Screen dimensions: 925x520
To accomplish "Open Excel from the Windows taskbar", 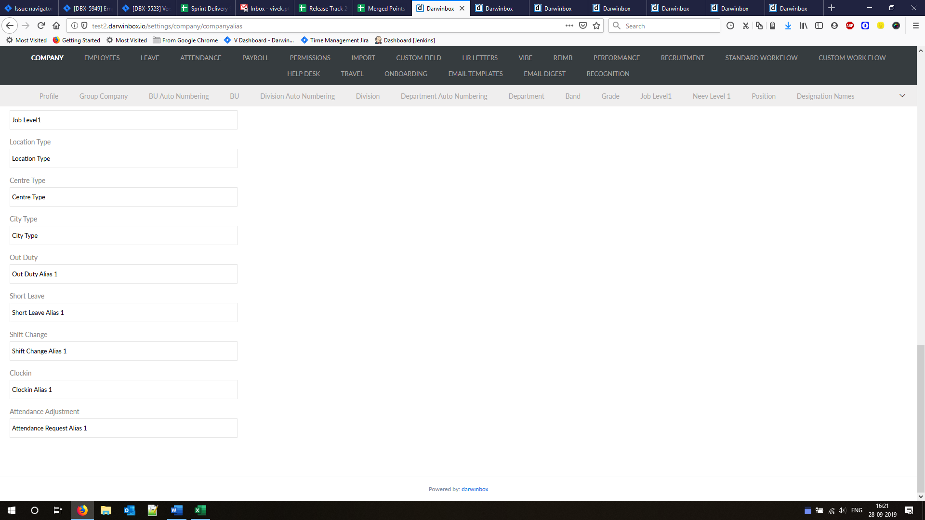I will pyautogui.click(x=200, y=510).
